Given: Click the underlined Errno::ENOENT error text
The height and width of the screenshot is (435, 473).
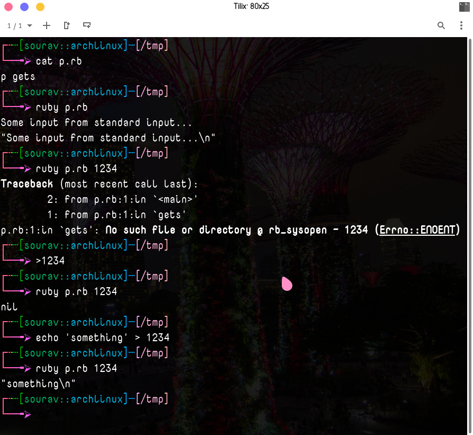Looking at the screenshot, I should (417, 230).
